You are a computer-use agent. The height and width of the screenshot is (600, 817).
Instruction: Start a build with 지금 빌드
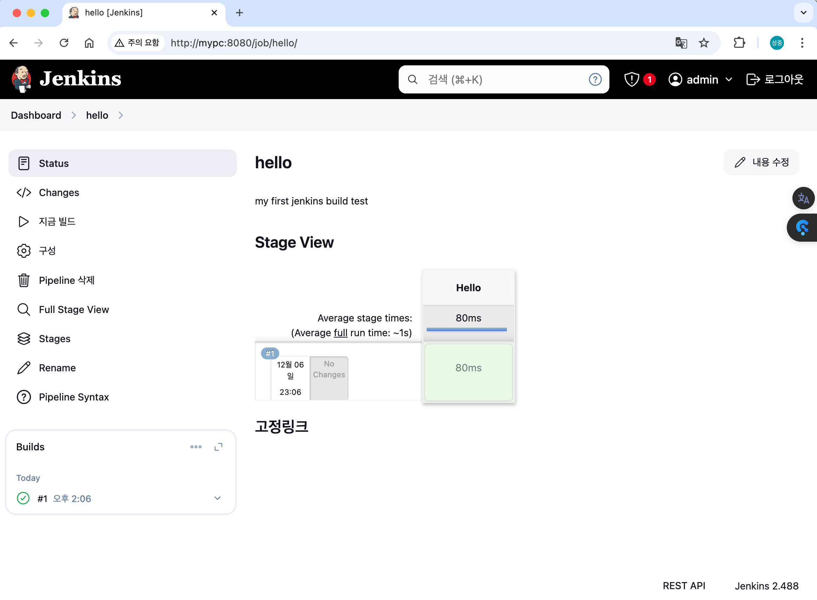click(57, 222)
